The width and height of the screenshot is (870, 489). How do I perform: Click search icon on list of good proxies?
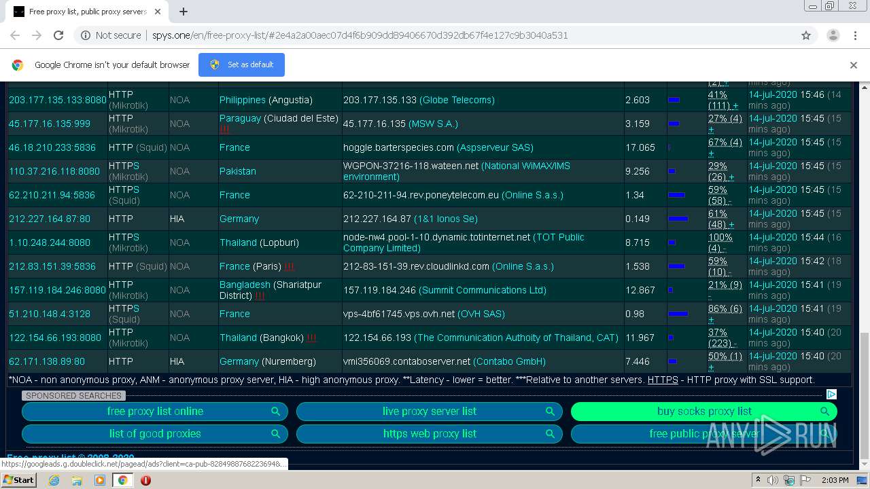(x=275, y=434)
